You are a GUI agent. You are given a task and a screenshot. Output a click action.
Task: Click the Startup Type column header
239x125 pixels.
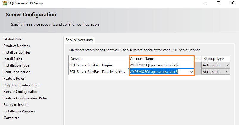pyautogui.click(x=213, y=59)
